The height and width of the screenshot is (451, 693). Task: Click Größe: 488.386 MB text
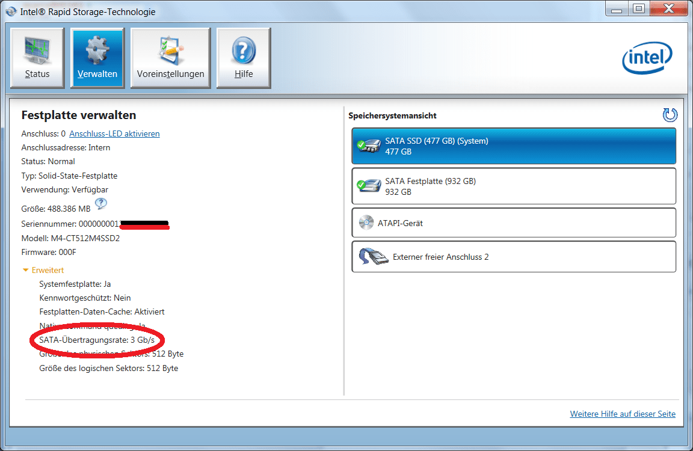(56, 209)
